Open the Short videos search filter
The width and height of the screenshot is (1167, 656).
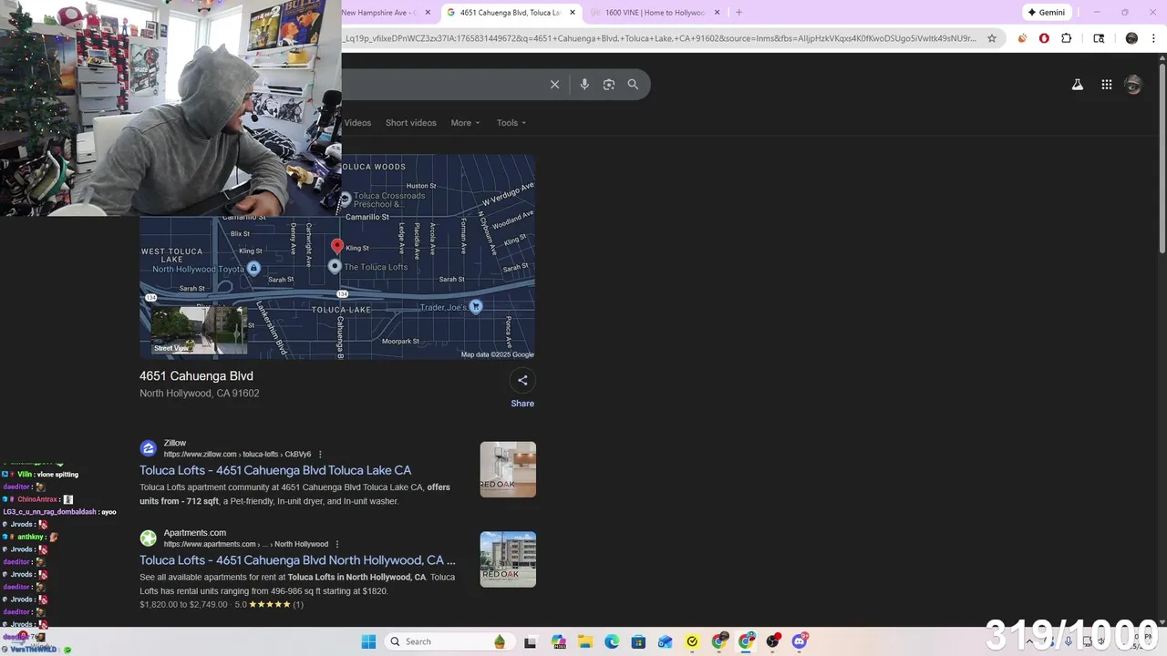[410, 123]
